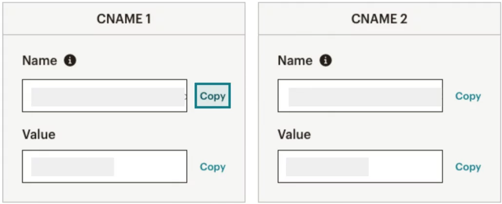502x204 pixels.
Task: Click the Name label in CNAME 2 panel
Action: [295, 60]
